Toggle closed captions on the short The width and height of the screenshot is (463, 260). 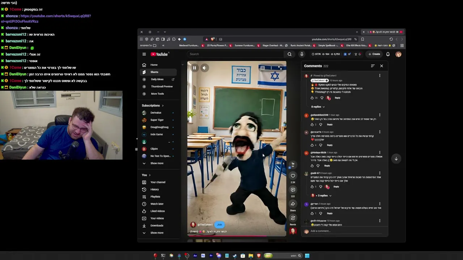pyautogui.click(x=263, y=68)
